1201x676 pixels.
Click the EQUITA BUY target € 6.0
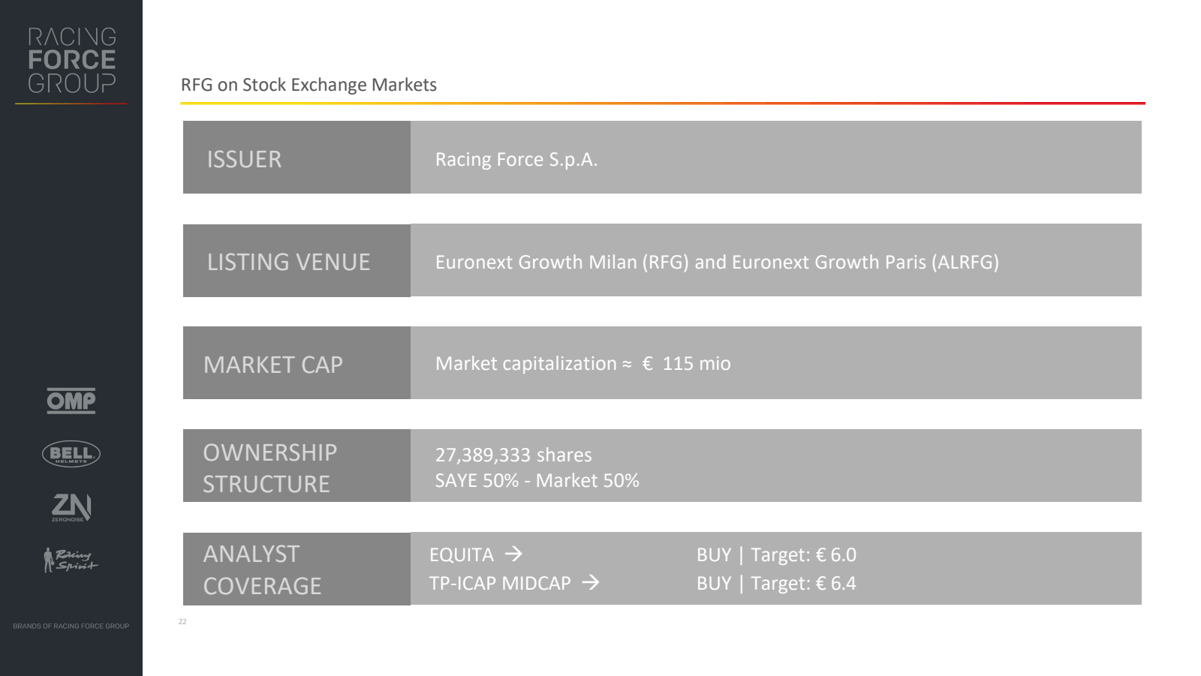click(776, 554)
